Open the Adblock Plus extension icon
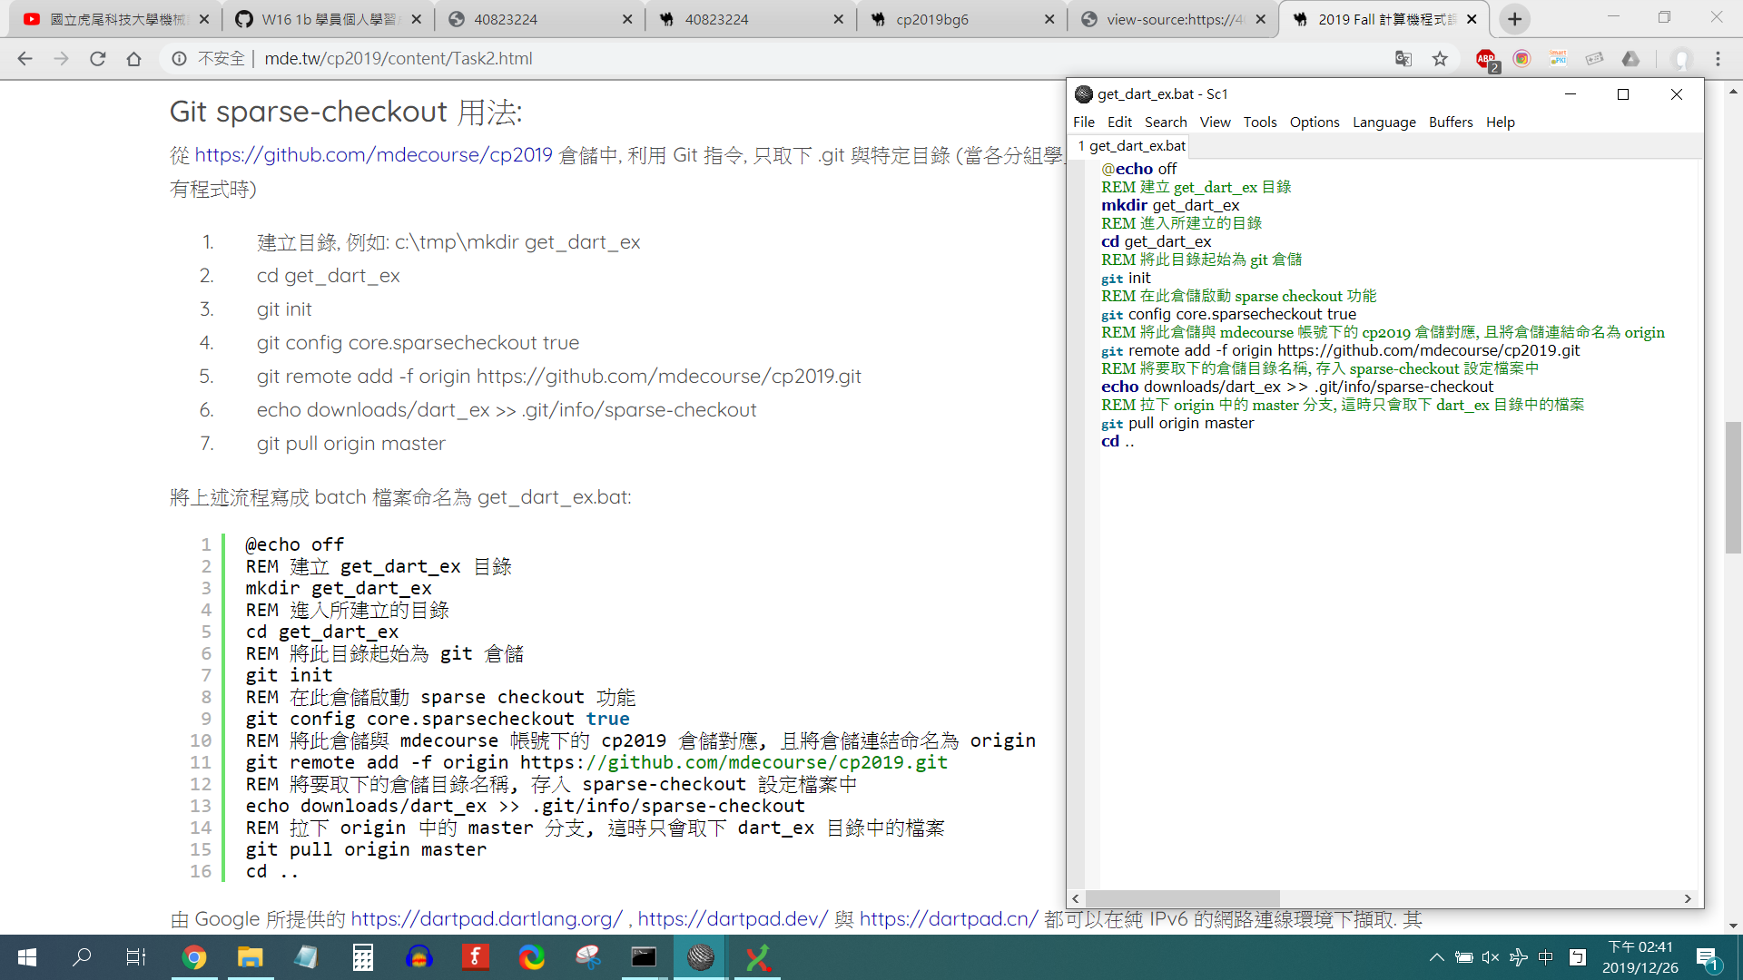The image size is (1743, 980). click(x=1486, y=59)
